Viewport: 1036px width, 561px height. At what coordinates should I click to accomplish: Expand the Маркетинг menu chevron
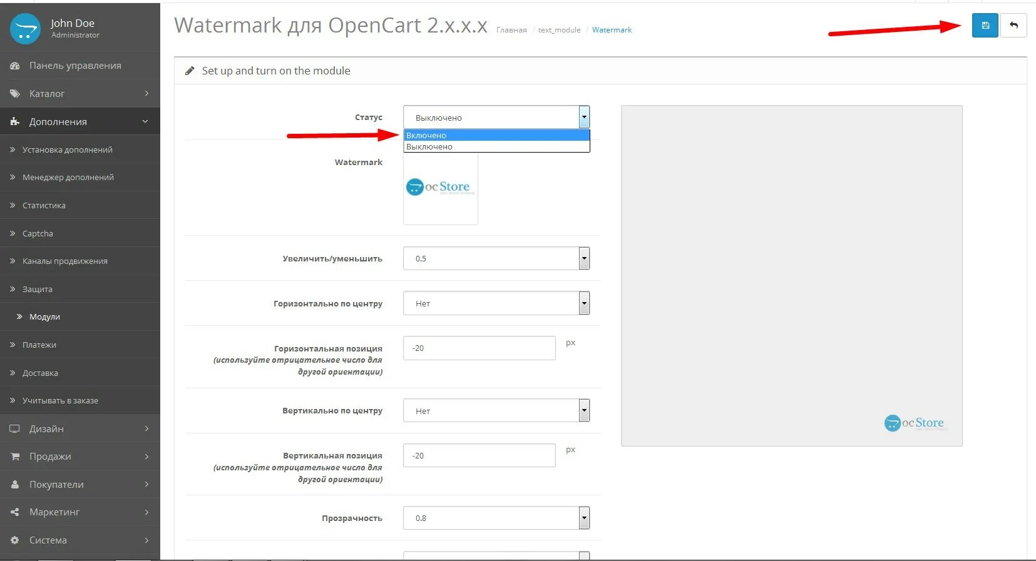click(146, 512)
